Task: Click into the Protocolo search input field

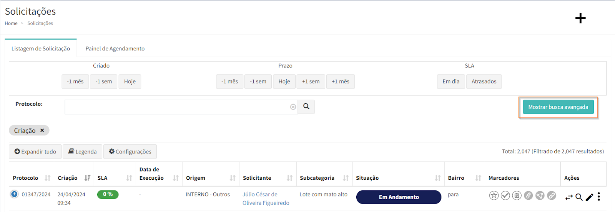Action: click(177, 107)
